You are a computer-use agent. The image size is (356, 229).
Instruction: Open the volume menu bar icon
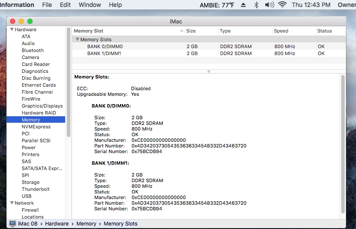[x=270, y=5]
